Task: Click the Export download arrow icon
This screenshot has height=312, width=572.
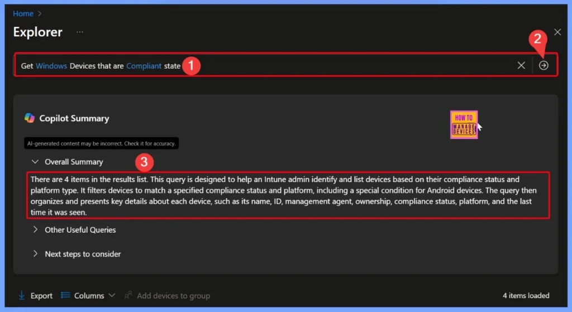Action: [22, 295]
